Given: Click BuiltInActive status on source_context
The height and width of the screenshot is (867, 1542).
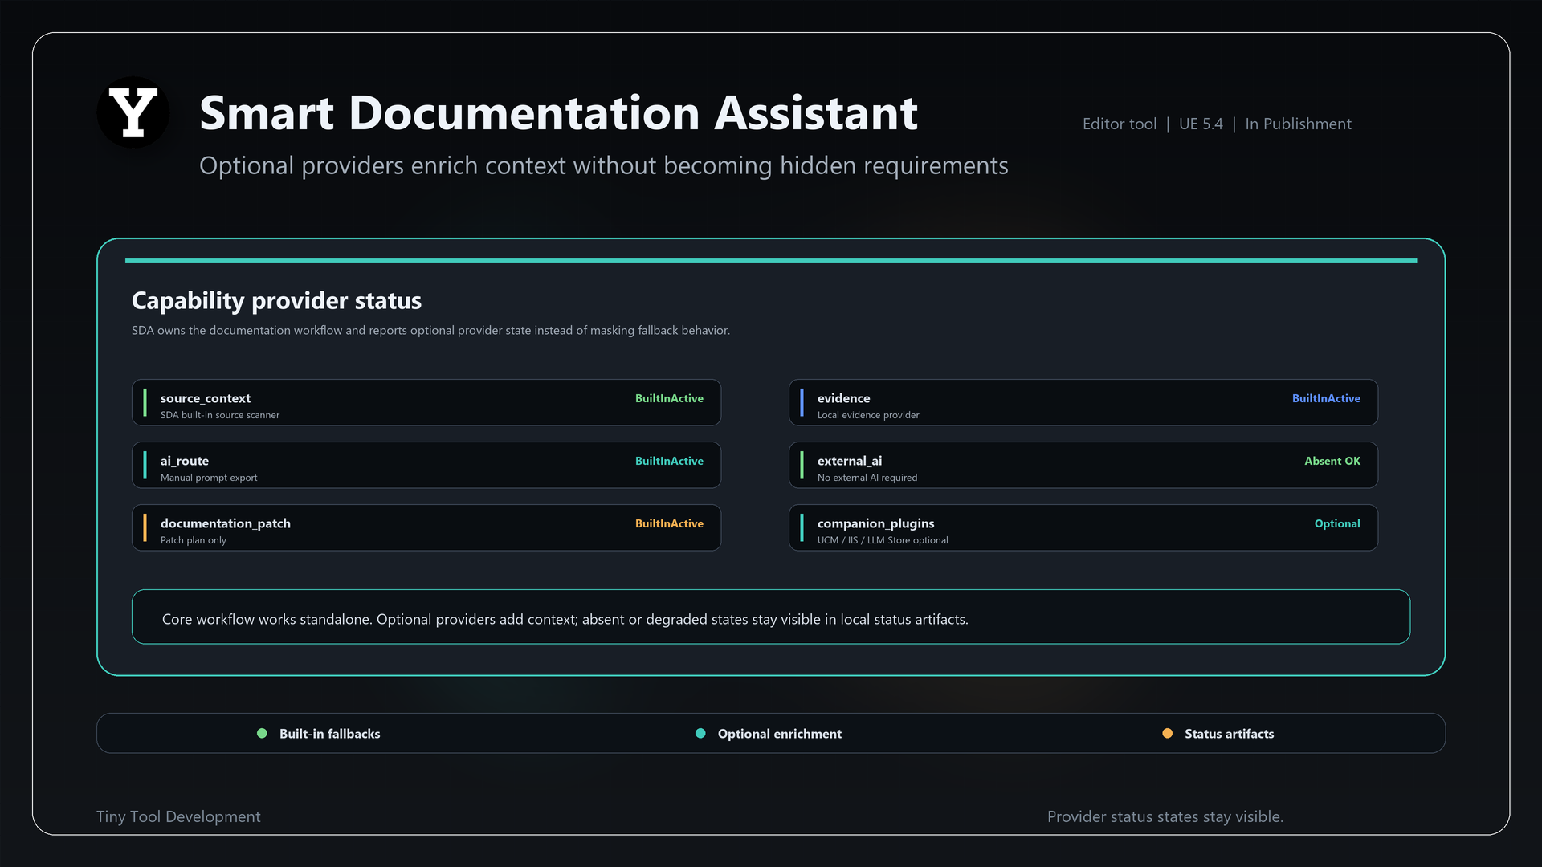Looking at the screenshot, I should (669, 398).
